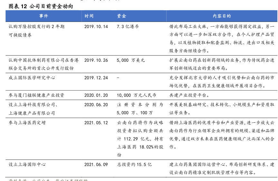278x181 pixels.
Task: Click the text 上海健康产品有限公司
Action: 32,113
